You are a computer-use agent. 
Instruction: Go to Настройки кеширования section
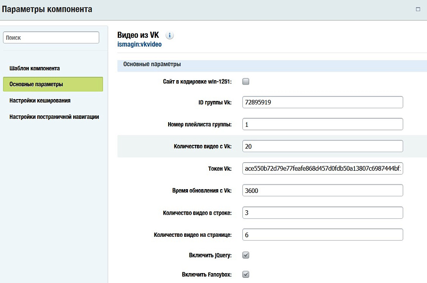(40, 100)
